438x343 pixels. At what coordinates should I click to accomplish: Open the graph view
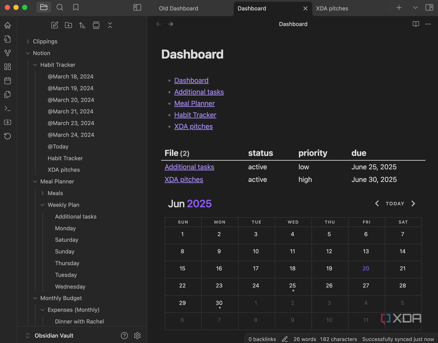[7, 53]
